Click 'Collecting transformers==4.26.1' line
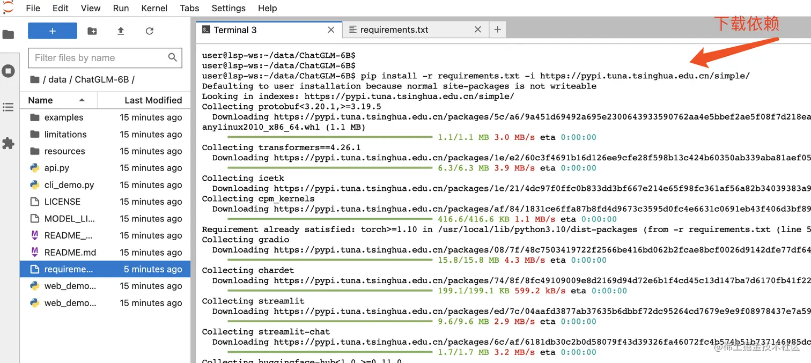Viewport: 811px width, 363px height. point(281,147)
